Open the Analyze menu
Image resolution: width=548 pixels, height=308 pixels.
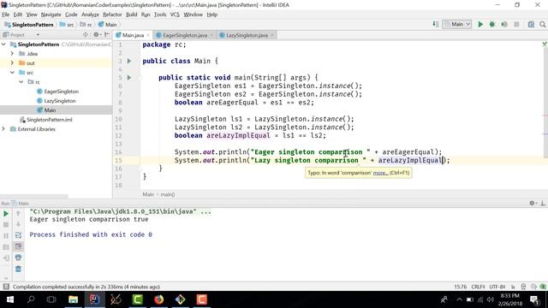coord(90,15)
